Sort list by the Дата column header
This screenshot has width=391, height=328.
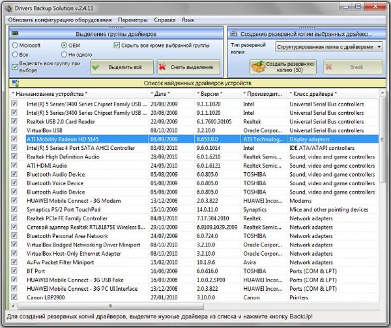160,93
